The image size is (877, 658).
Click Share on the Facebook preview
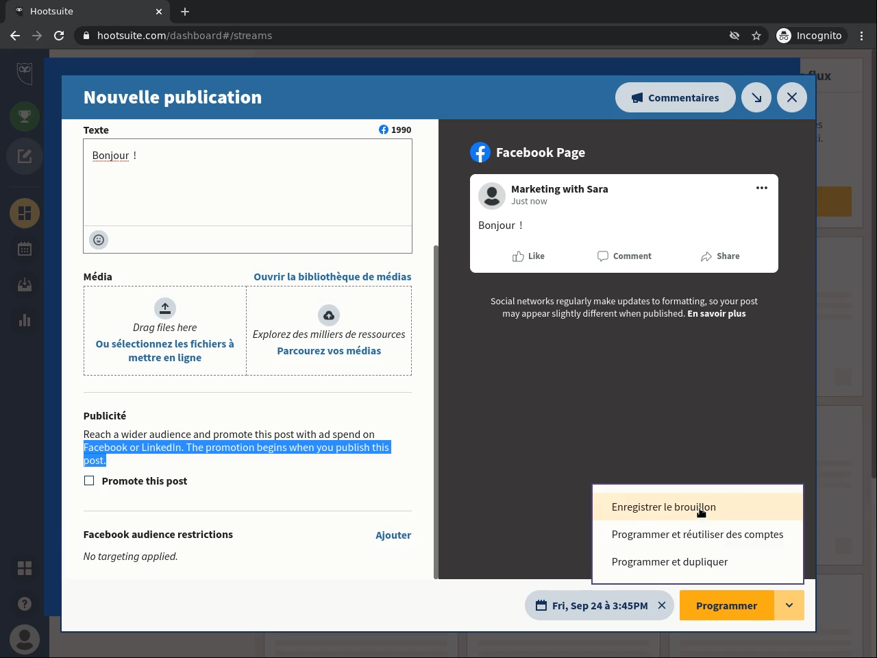720,256
